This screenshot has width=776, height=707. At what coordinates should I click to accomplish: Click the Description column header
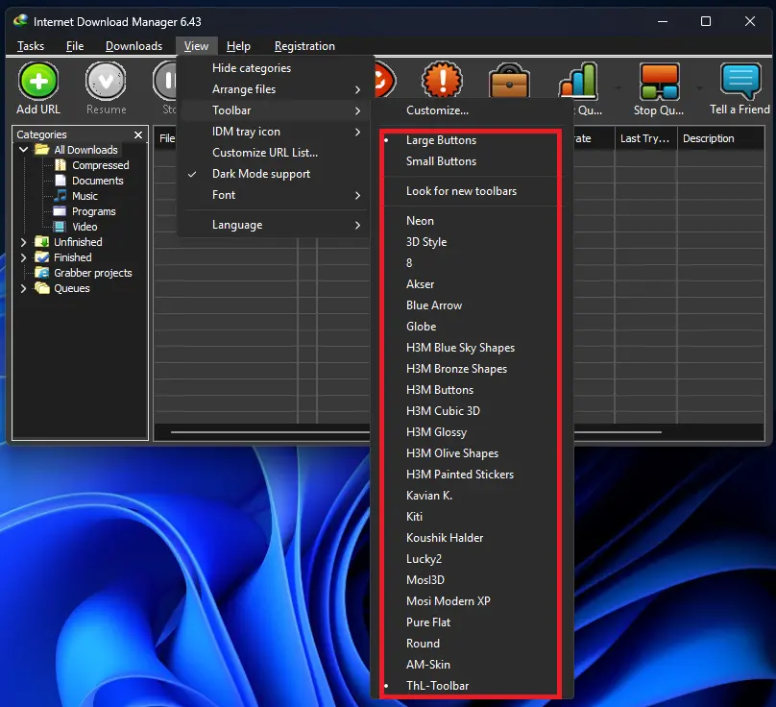coord(720,138)
